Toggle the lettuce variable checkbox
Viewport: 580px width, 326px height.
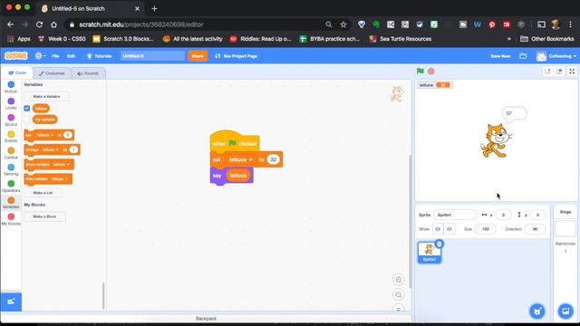(27, 109)
